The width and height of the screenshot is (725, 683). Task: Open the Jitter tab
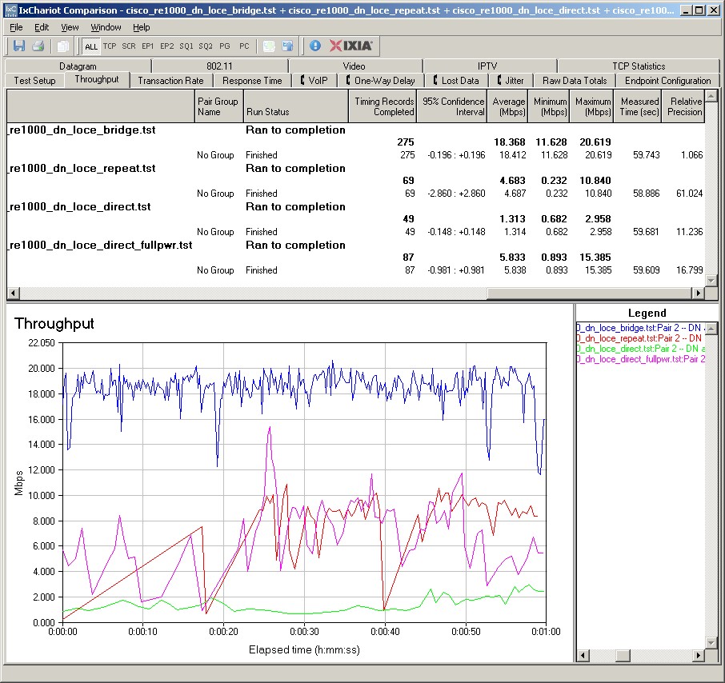(510, 81)
